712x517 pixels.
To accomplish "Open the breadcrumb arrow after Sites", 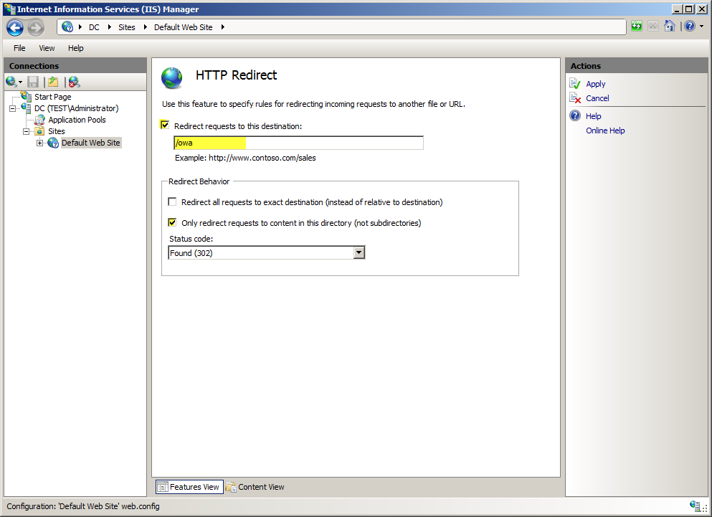I will click(x=146, y=27).
